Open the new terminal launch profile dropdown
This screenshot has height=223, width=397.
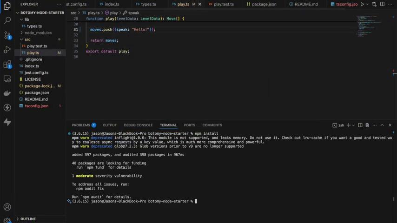coord(354,125)
